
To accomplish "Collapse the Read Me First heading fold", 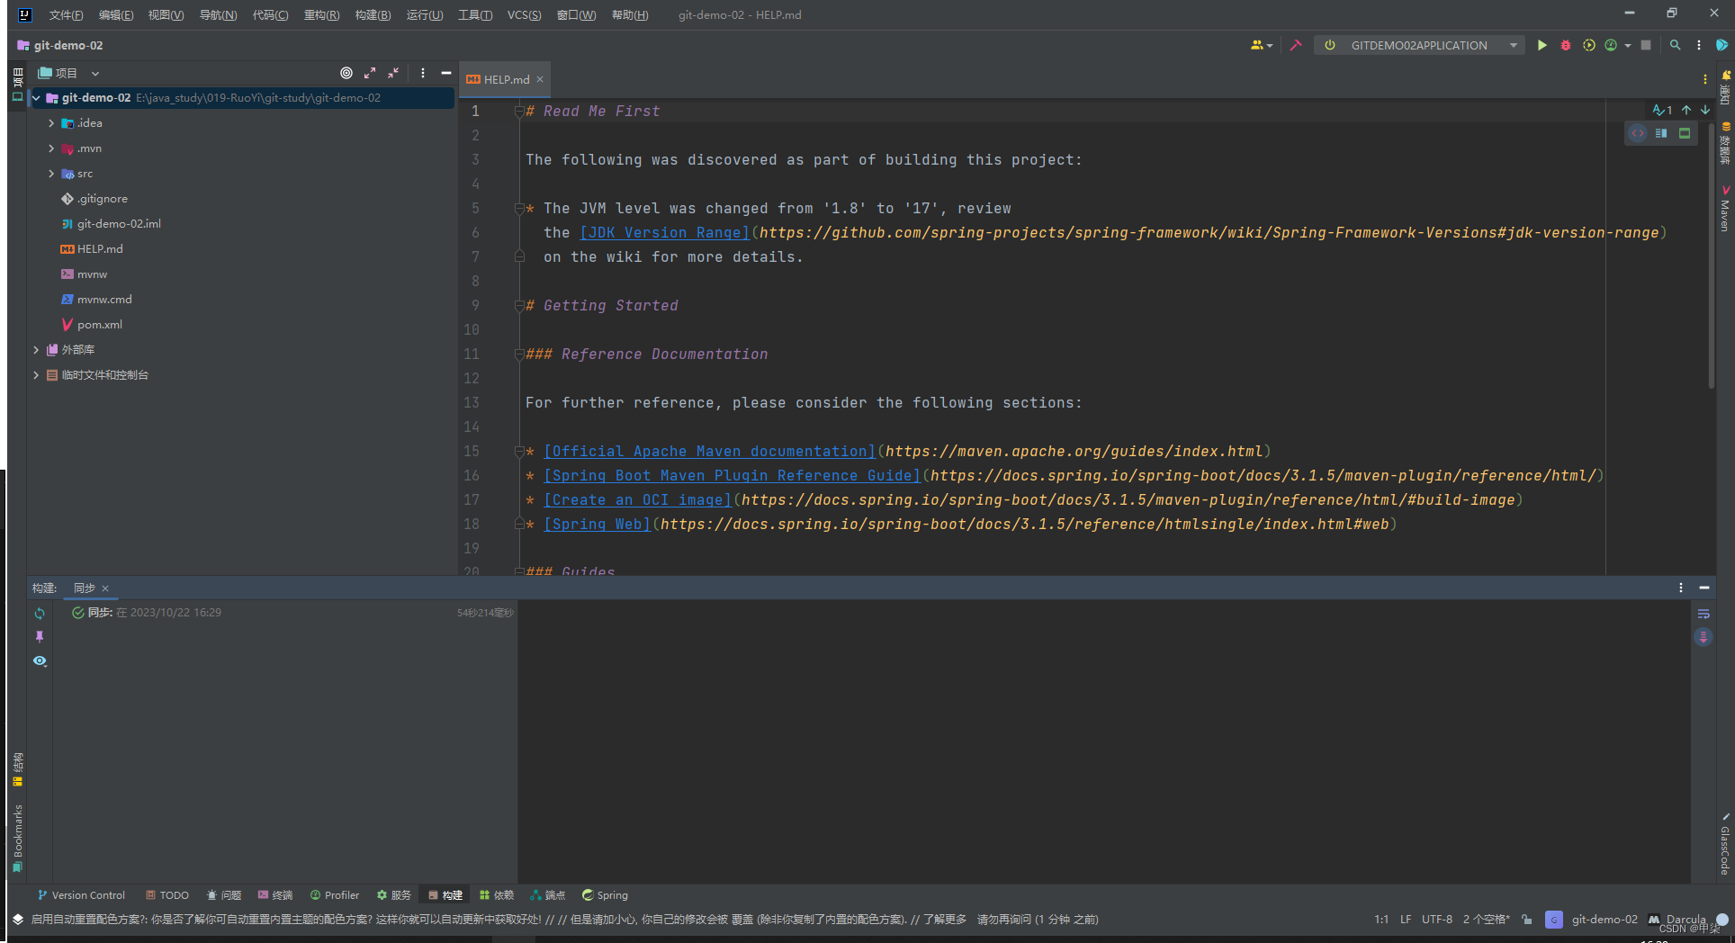I will click(x=519, y=112).
